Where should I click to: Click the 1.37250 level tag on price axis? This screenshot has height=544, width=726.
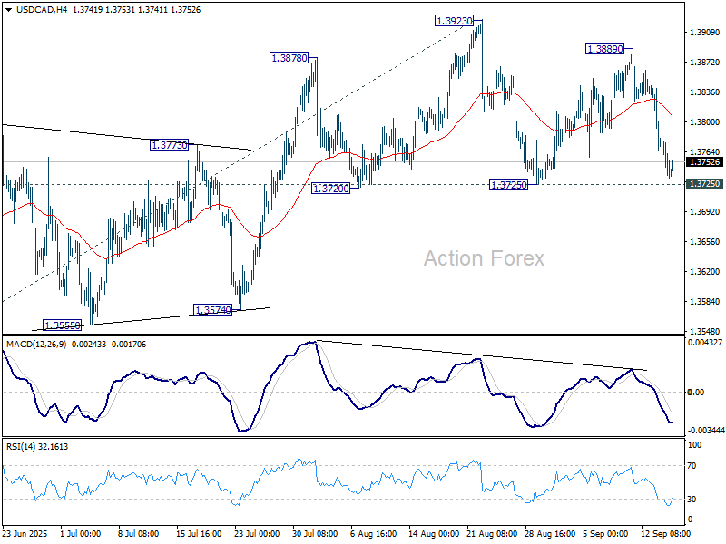pyautogui.click(x=704, y=183)
